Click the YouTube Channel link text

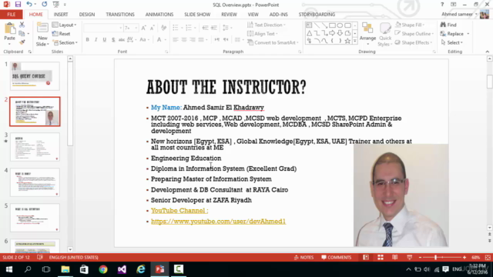coord(179,210)
